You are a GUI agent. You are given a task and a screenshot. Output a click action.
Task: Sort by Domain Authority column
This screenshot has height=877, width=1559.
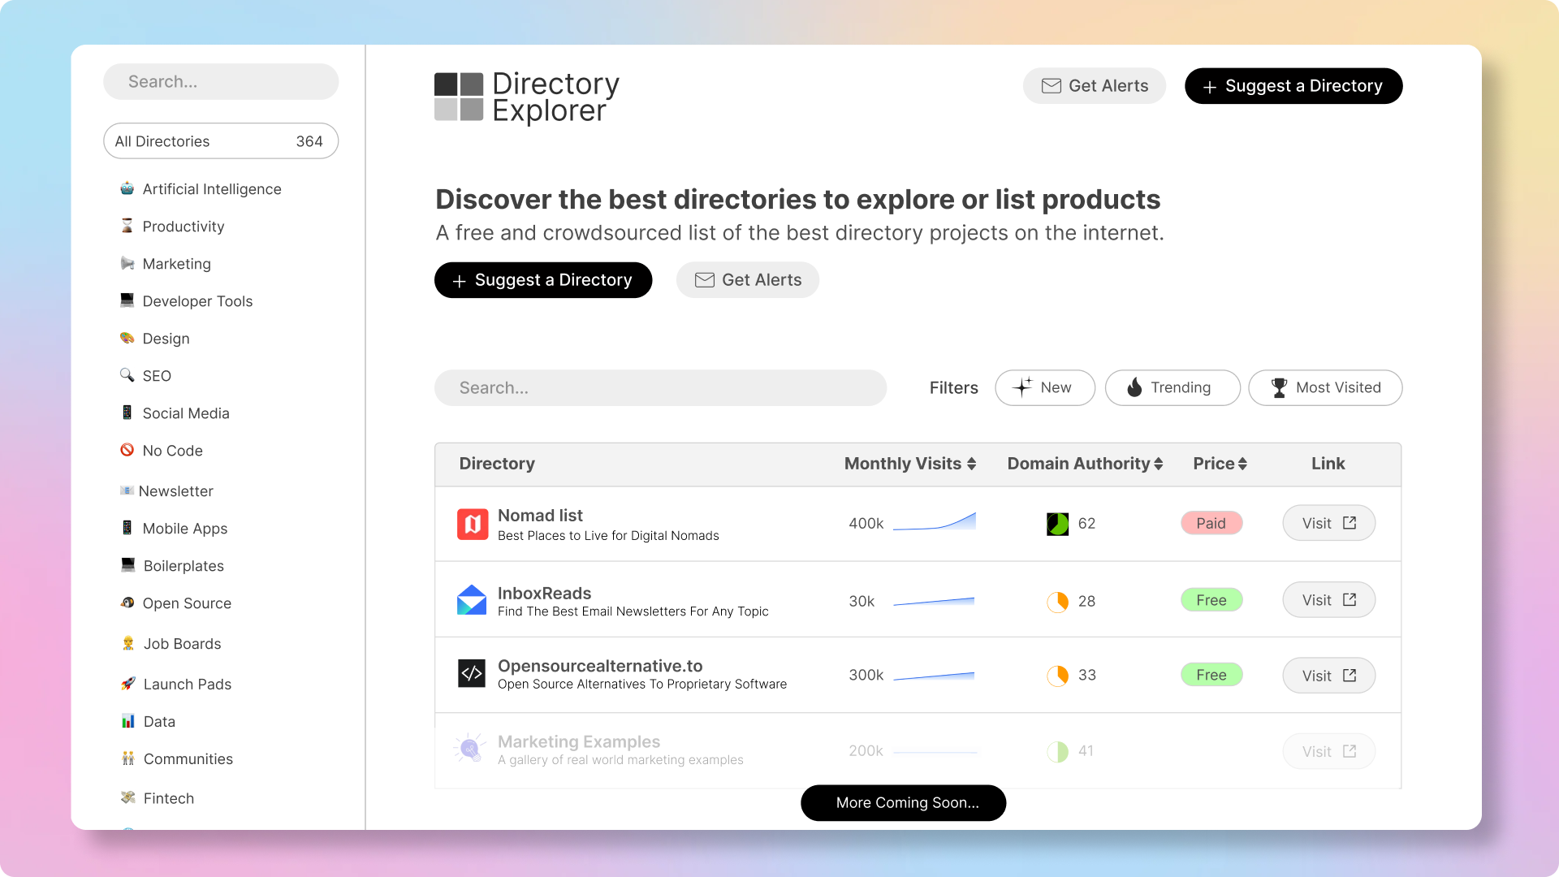point(1086,464)
